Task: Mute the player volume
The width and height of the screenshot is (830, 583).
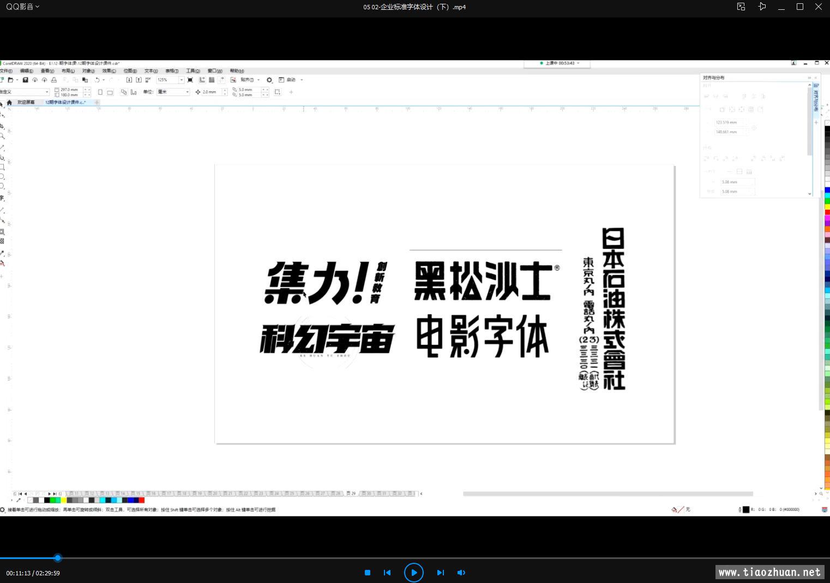Action: tap(461, 573)
